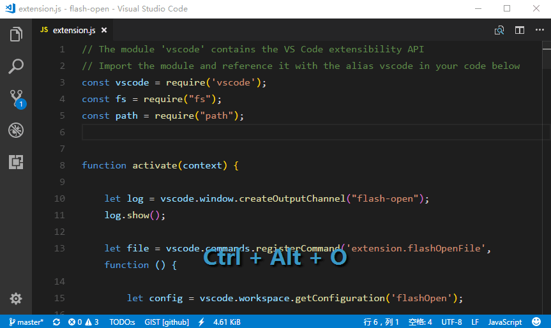551x328 pixels.
Task: Click the master* branch indicator
Action: (26, 322)
